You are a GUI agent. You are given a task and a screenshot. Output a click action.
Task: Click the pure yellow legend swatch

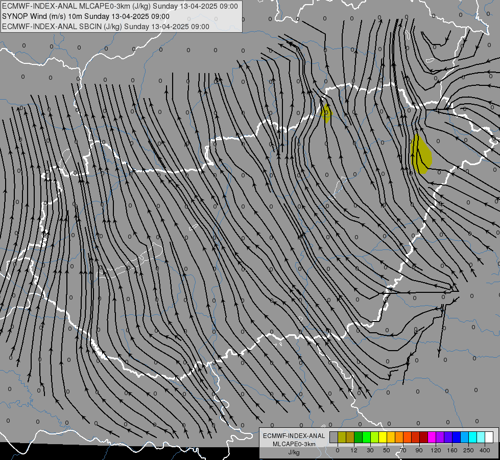383,437
